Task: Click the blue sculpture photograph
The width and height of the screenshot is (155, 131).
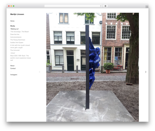Action: (92, 67)
